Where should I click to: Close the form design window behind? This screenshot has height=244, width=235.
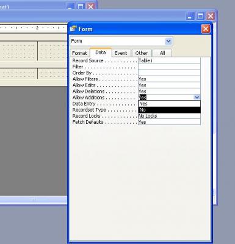tap(211, 16)
